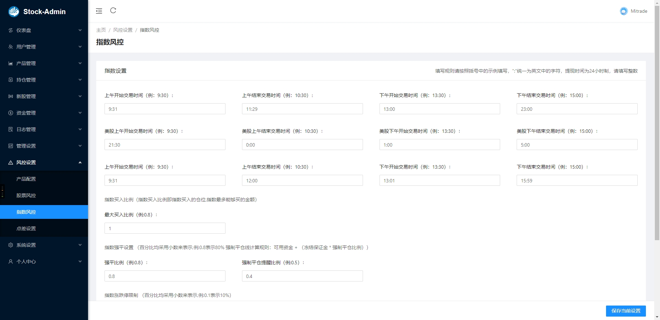Click the field containing 12:00
Viewport: 660px width, 320px height.
point(302,180)
